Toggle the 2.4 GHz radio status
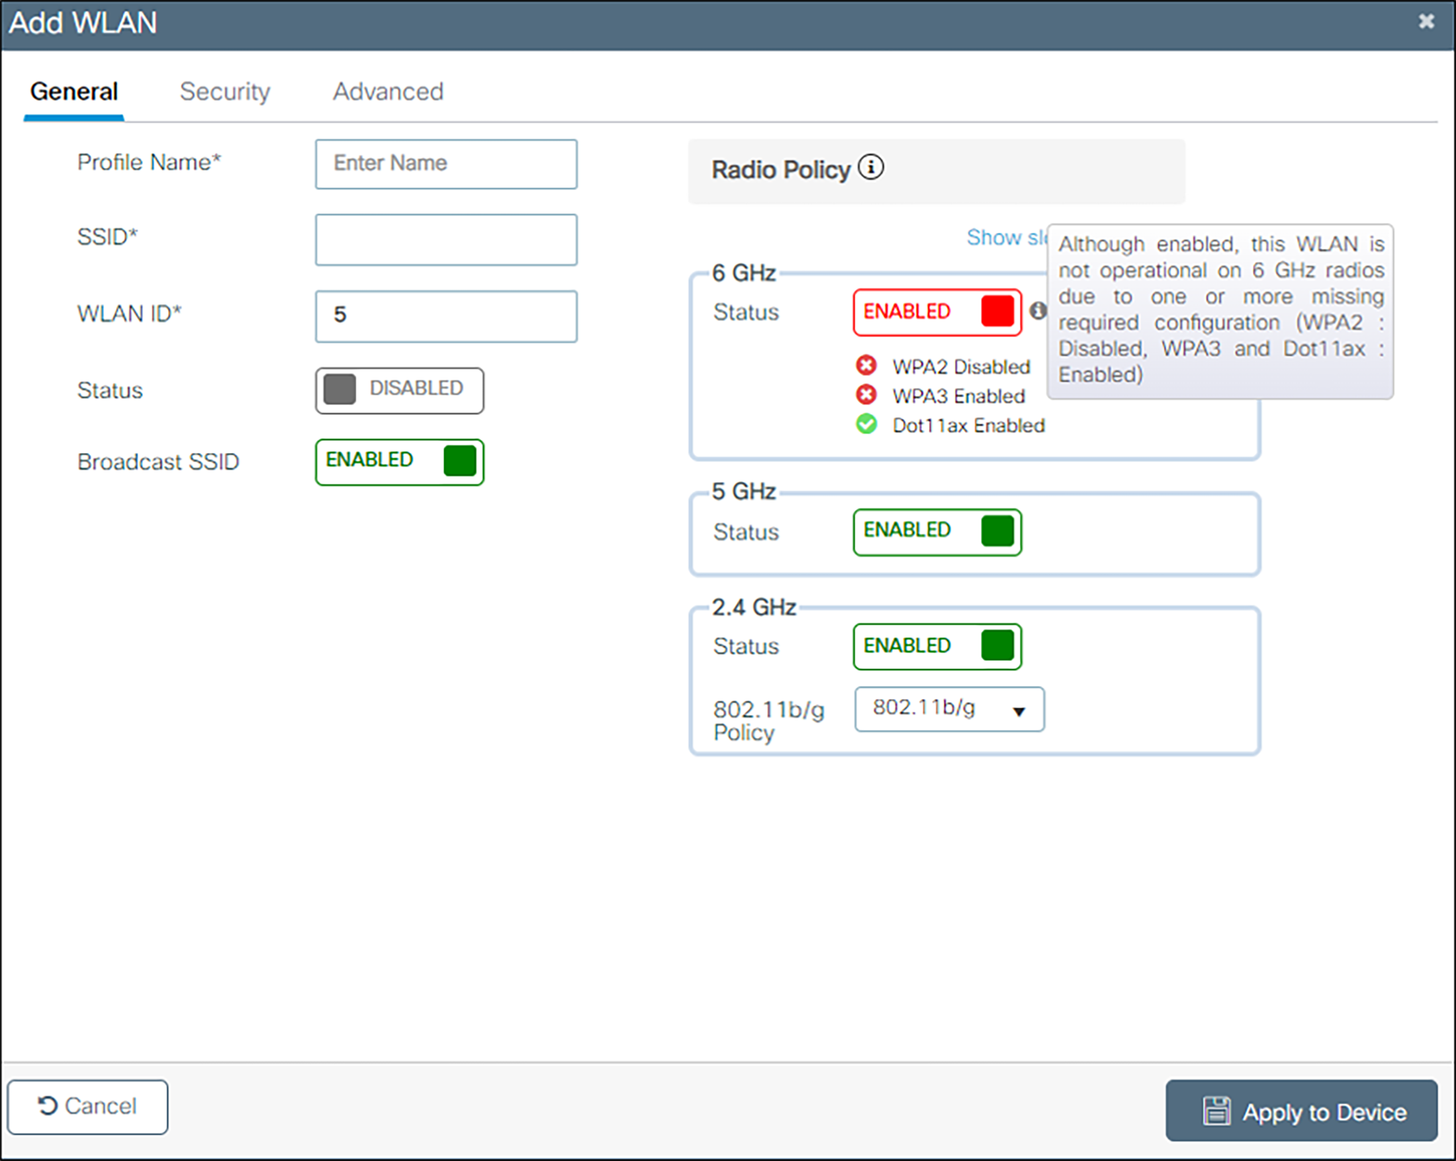The image size is (1456, 1161). [x=937, y=646]
